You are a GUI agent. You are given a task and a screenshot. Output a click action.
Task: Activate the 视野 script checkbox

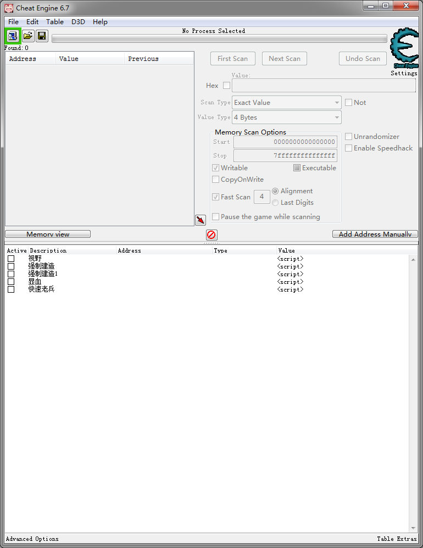[11, 259]
